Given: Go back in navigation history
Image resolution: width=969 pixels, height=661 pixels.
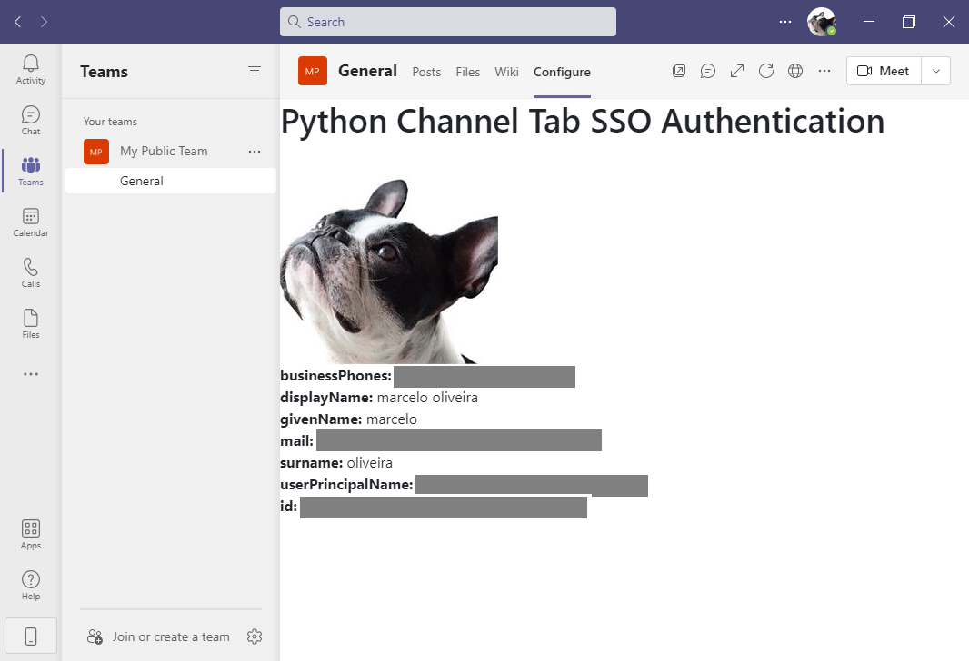Looking at the screenshot, I should [18, 22].
